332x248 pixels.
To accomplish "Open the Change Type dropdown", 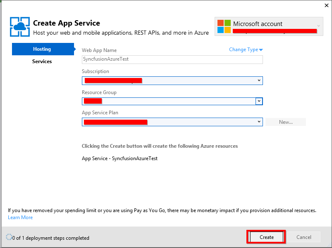I will (246, 49).
